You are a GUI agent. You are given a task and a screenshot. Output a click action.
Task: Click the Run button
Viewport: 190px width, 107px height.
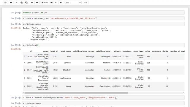45,3
